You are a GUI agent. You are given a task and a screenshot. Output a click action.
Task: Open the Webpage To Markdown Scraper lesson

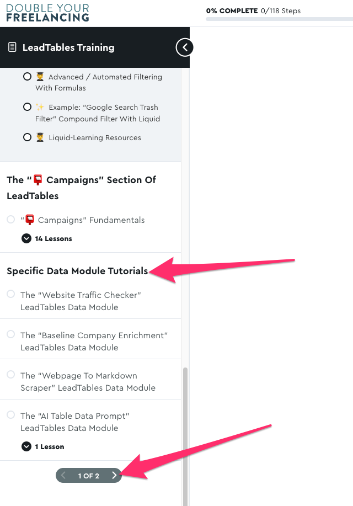coord(88,381)
